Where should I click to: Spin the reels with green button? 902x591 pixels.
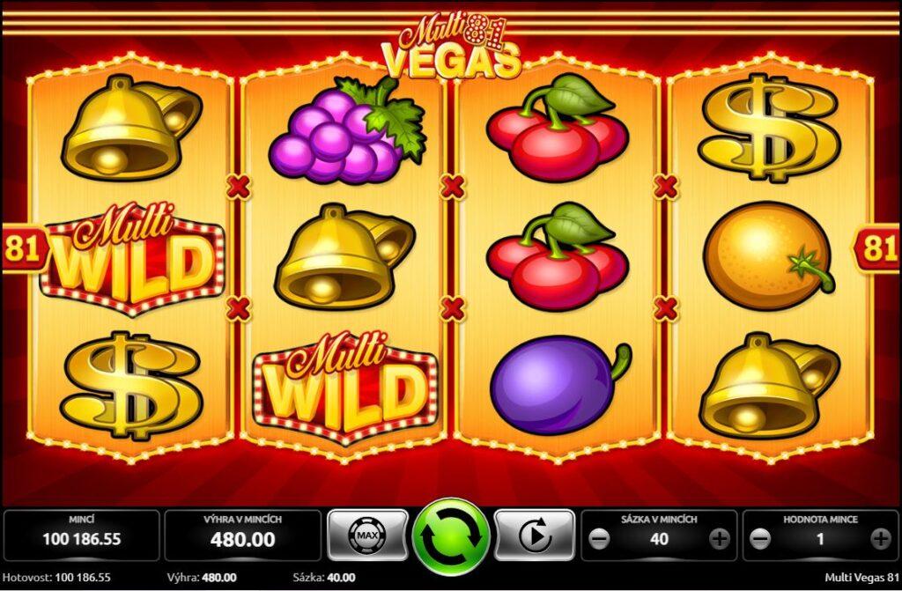point(452,537)
